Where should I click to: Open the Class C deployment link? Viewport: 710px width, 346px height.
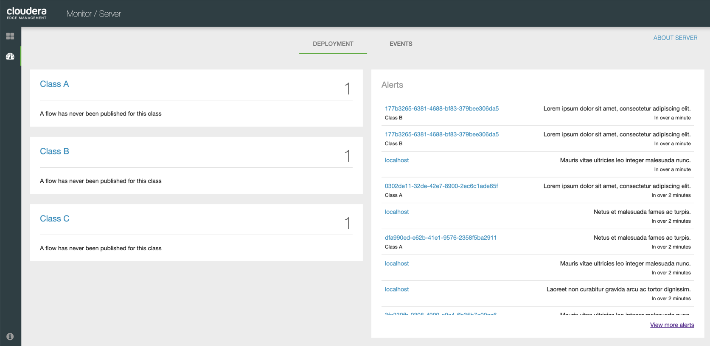coord(55,219)
